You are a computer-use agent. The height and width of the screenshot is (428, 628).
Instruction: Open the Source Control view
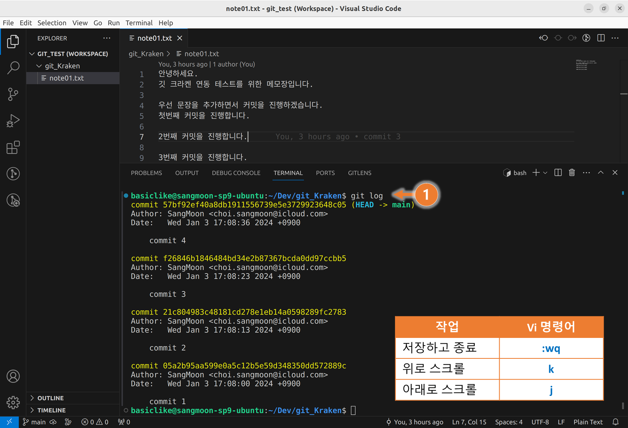pyautogui.click(x=13, y=94)
